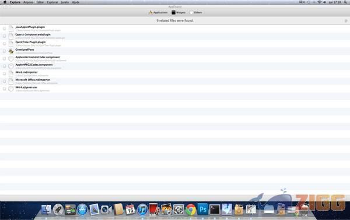Enable the Microsoft Office.mdimporter checkbox
350x220 pixels.
[4, 81]
